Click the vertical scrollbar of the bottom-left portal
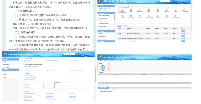This screenshot has width=201, height=104. click(95, 75)
